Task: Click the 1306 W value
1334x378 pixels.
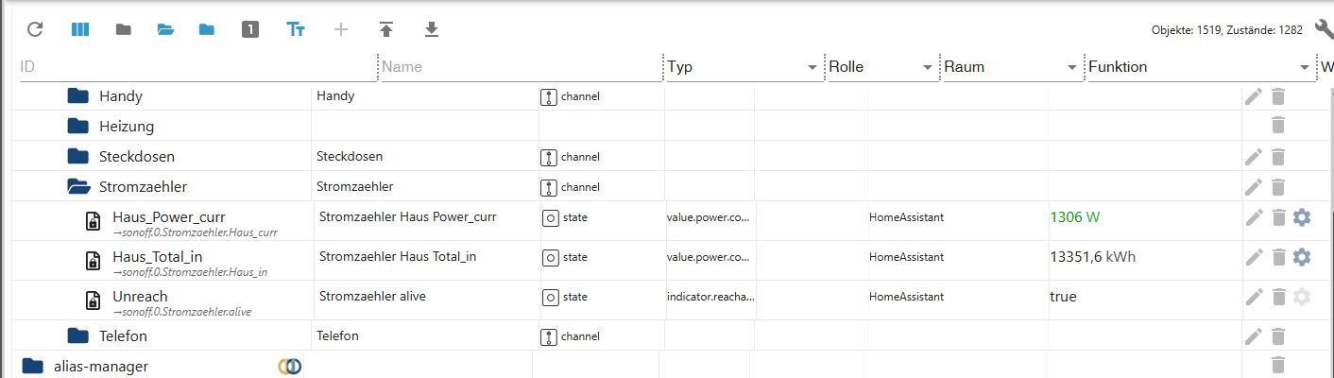Action: 1074,217
